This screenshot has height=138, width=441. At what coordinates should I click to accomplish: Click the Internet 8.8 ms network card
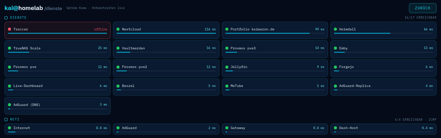click(x=58, y=129)
